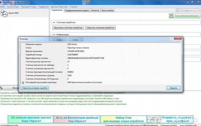Click Прочитать счетчики отработки button

point(68,28)
